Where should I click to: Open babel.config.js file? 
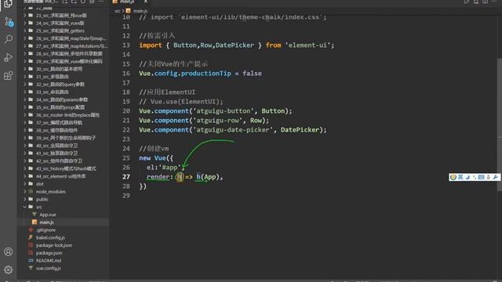tap(50, 237)
